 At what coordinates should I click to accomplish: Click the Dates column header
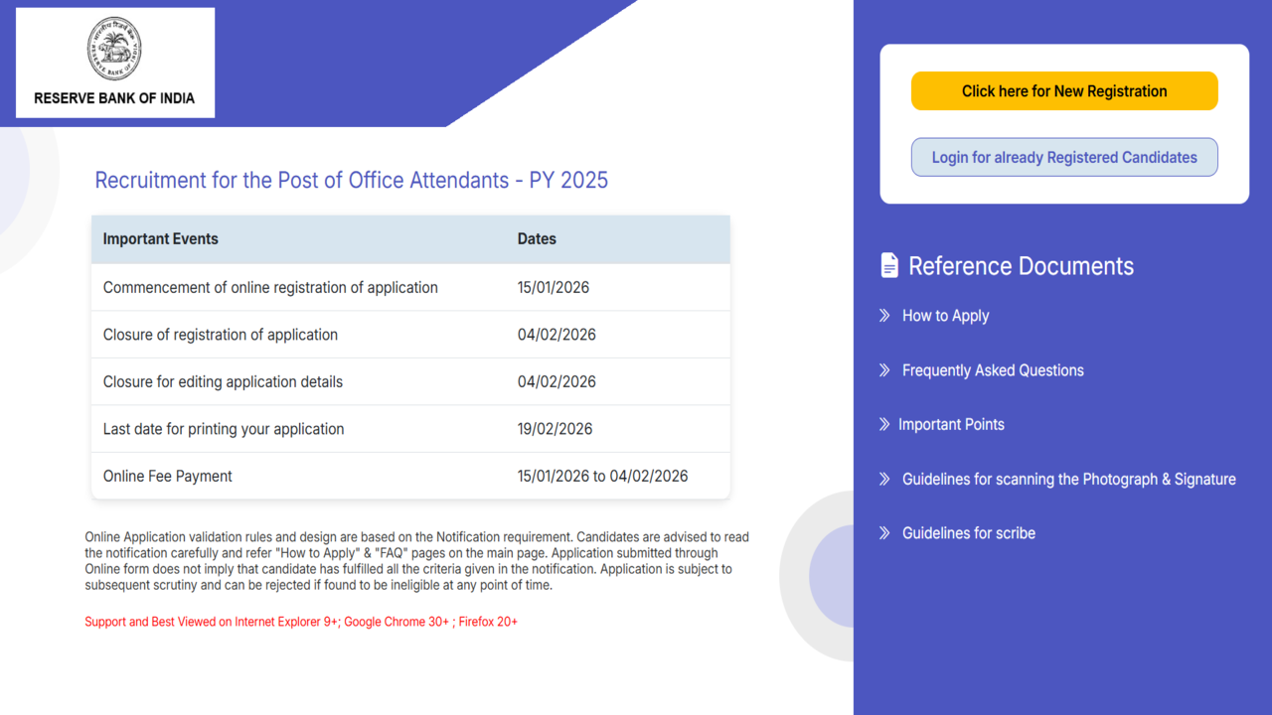click(537, 239)
